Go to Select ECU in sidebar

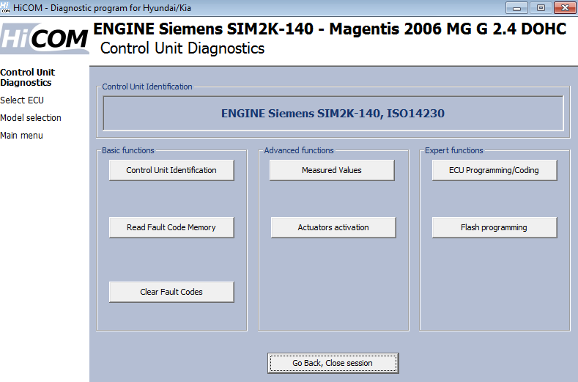pyautogui.click(x=22, y=100)
